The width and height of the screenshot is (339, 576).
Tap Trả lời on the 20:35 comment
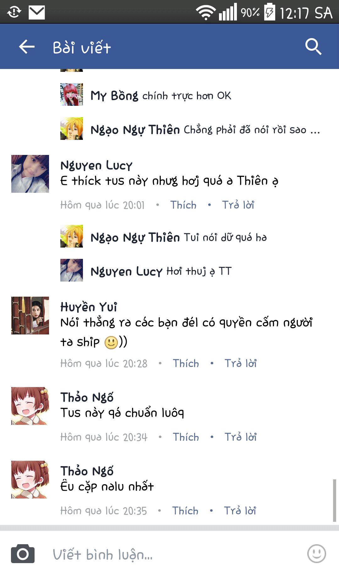coord(240,511)
